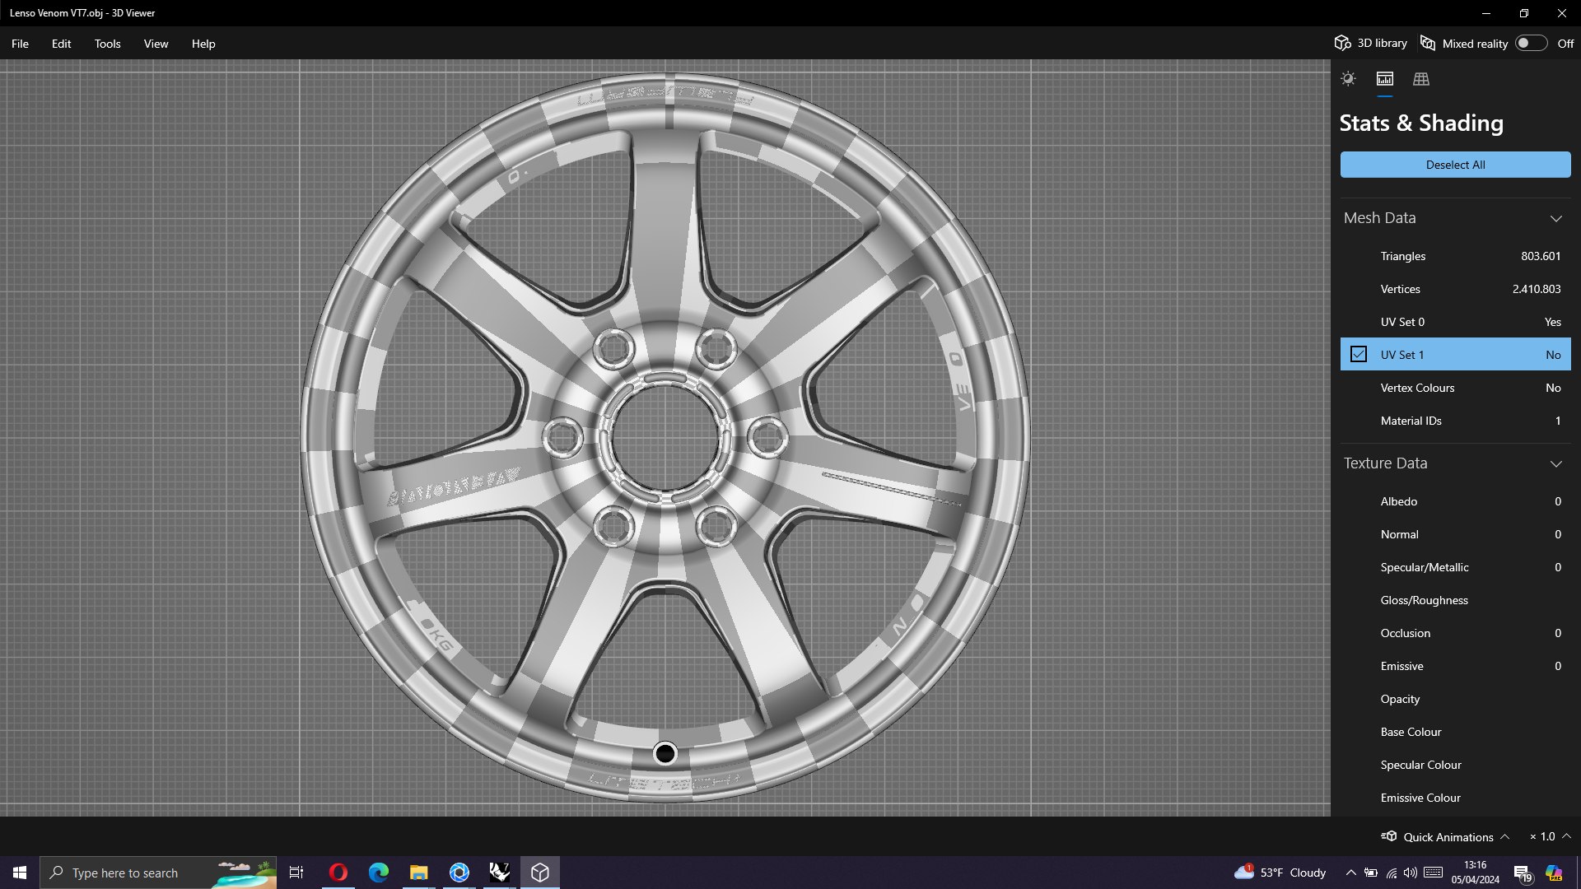
Task: Select the Albedo texture row
Action: click(1455, 501)
